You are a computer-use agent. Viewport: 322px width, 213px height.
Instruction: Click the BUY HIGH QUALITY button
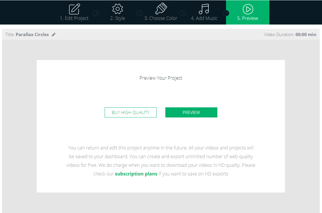pyautogui.click(x=131, y=112)
